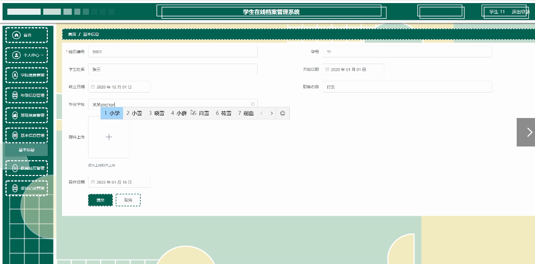Image resolution: width=535 pixels, height=264 pixels.
Task: Click the plus icon to upload an attachment
Action: [109, 137]
